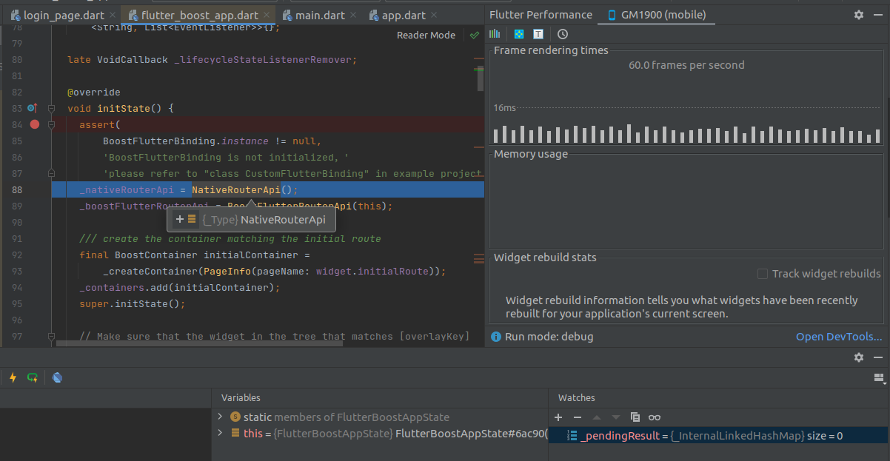890x461 pixels.
Task: Click line number 88 in gutter
Action: click(17, 189)
